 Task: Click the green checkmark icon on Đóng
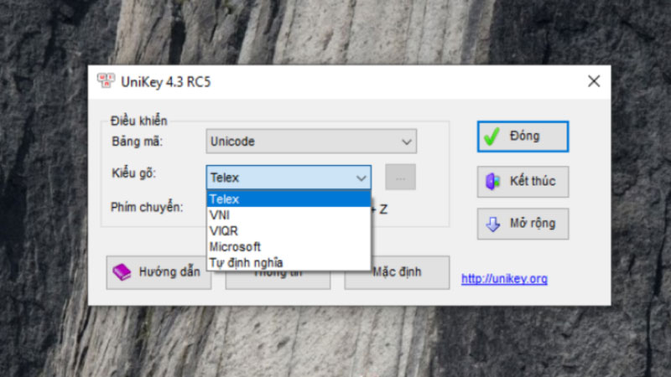pos(492,137)
